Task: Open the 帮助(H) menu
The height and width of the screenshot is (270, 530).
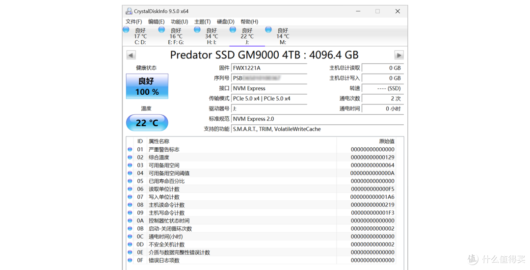Action: [249, 22]
